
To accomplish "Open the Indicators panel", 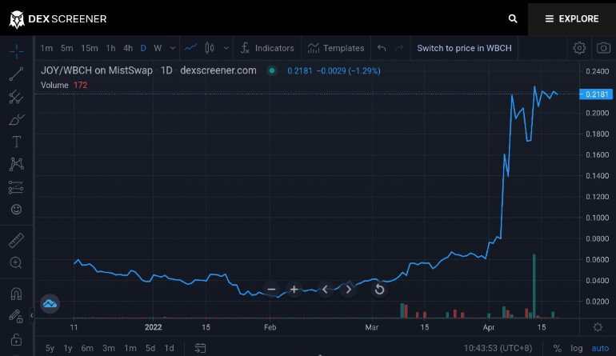I will (x=267, y=48).
